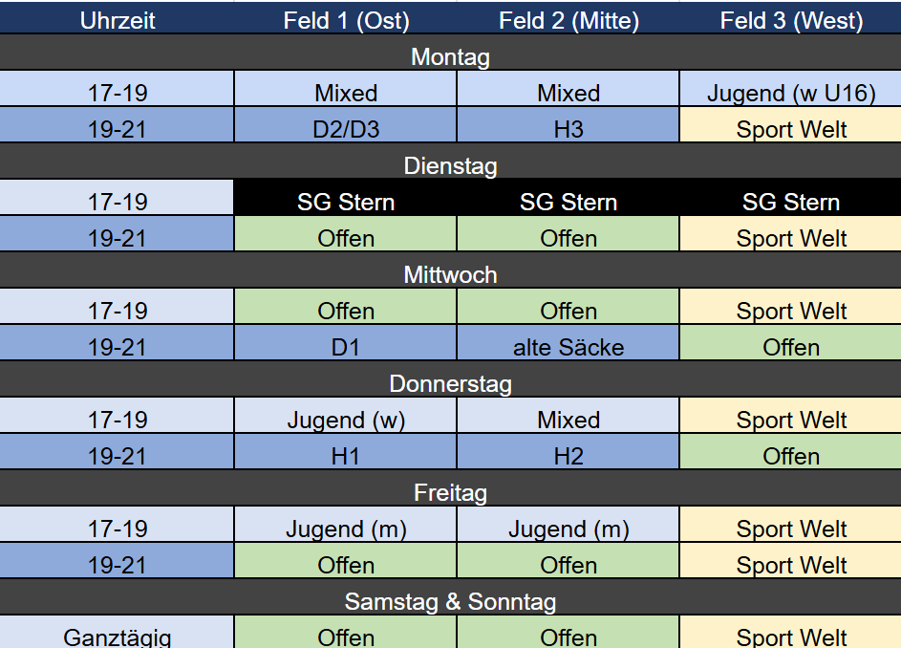Click the H3 cell on Montag
901x648 pixels.
pos(568,129)
